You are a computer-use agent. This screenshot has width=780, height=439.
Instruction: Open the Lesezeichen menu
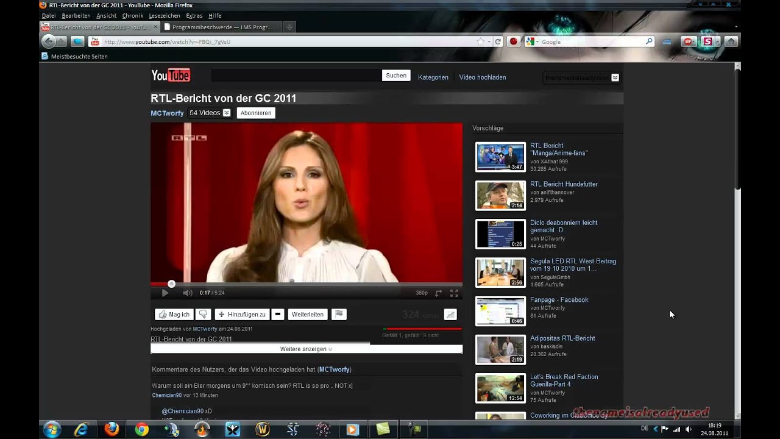165,15
